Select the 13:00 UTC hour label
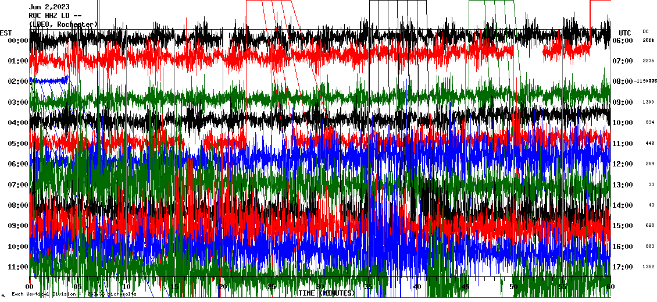Image resolution: width=657 pixels, height=302 pixels. click(x=626, y=185)
